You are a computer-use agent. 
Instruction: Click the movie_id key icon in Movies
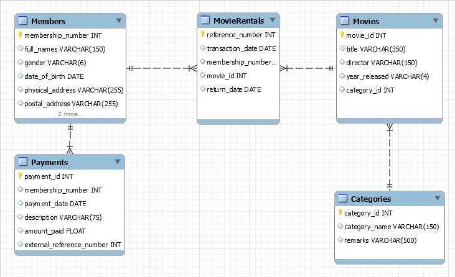click(342, 35)
